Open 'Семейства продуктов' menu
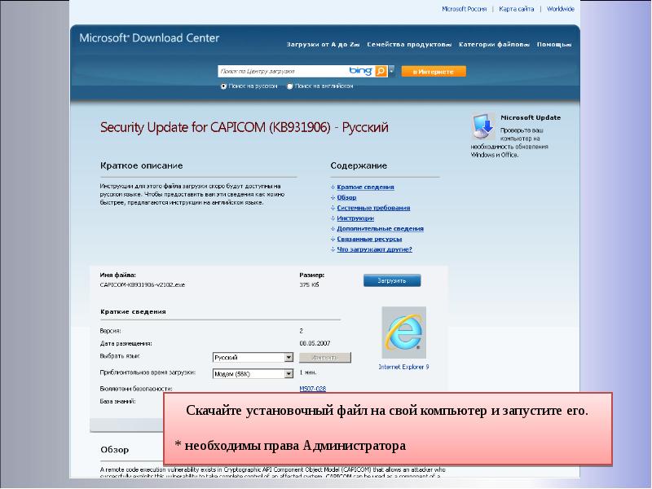652x489 pixels. (x=408, y=44)
